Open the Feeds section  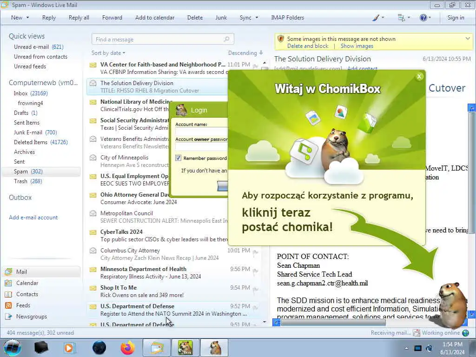(x=23, y=305)
